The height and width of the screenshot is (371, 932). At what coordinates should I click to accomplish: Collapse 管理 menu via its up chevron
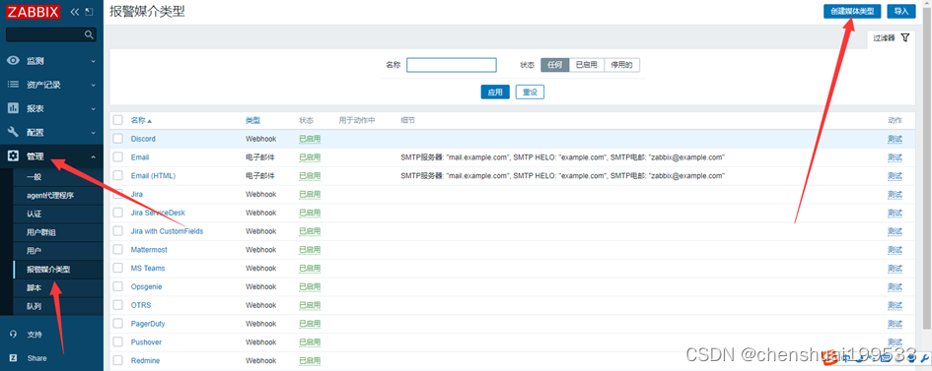pos(93,156)
